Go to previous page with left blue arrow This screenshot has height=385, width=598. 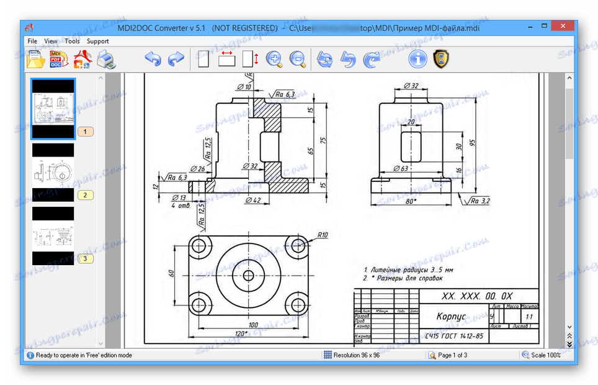point(153,59)
